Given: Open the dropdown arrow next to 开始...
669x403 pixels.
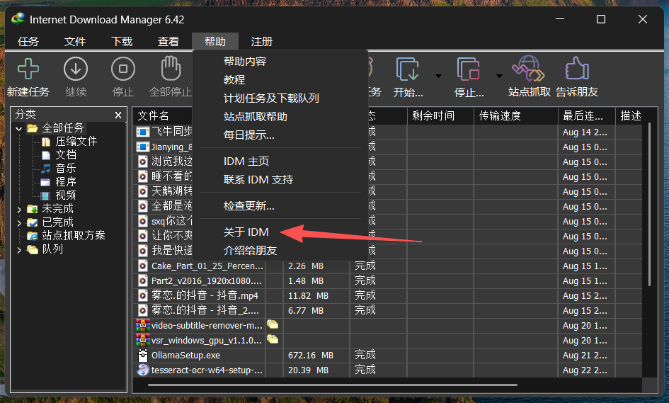Looking at the screenshot, I should click(438, 76).
